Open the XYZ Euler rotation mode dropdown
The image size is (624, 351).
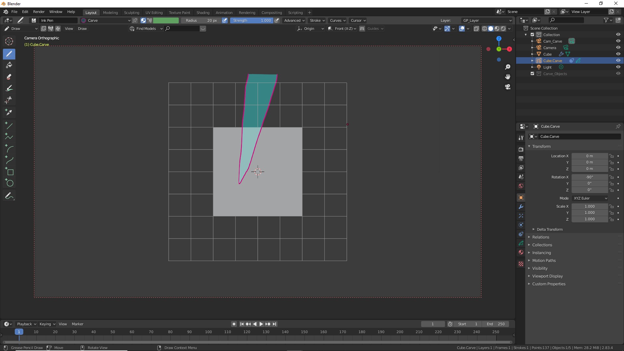tap(590, 198)
